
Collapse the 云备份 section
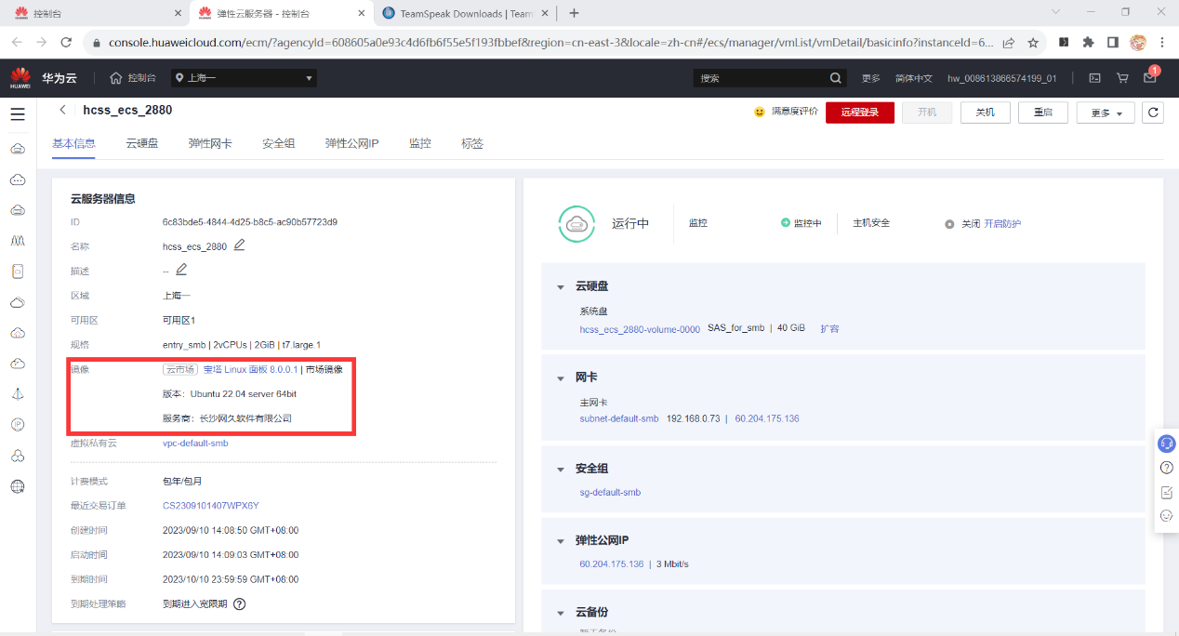point(561,614)
